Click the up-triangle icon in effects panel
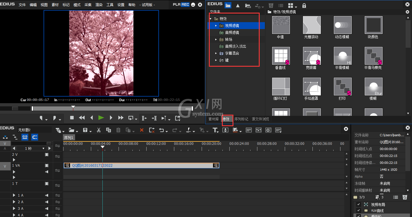 [x=238, y=5]
